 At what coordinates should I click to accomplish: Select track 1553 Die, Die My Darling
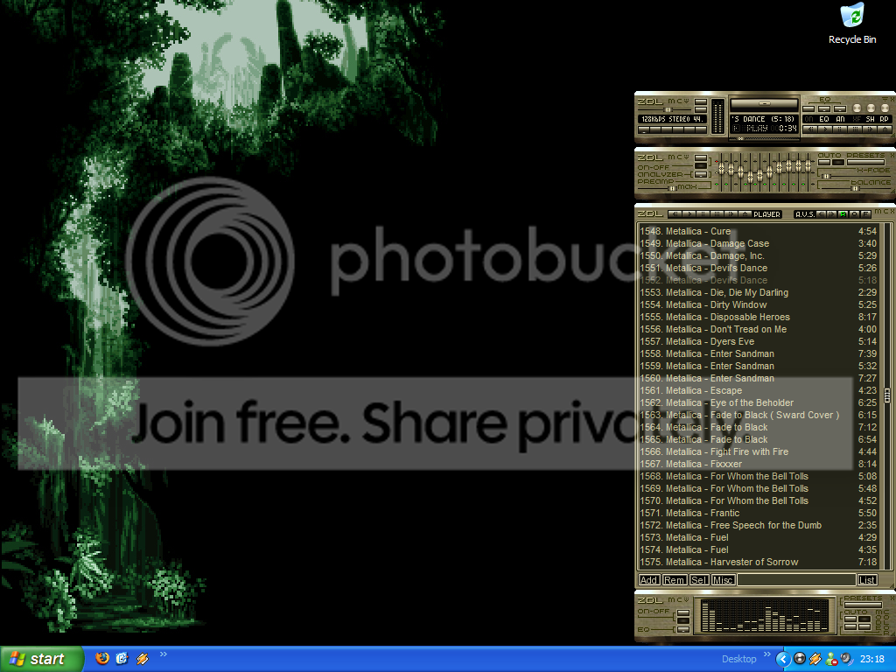(758, 292)
